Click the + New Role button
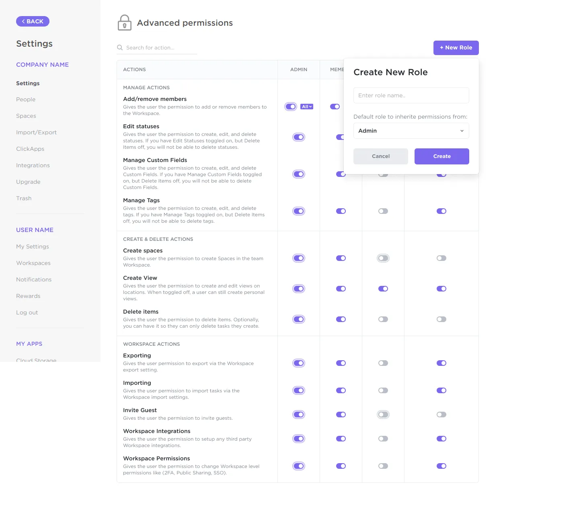The width and height of the screenshot is (579, 509). point(456,47)
